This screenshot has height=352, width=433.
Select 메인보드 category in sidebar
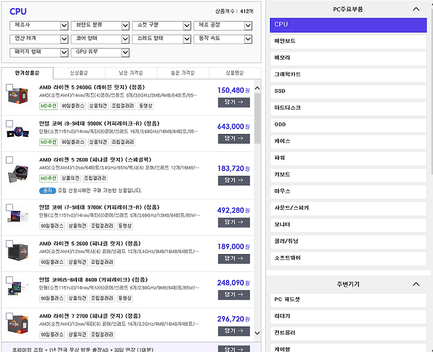(348, 41)
